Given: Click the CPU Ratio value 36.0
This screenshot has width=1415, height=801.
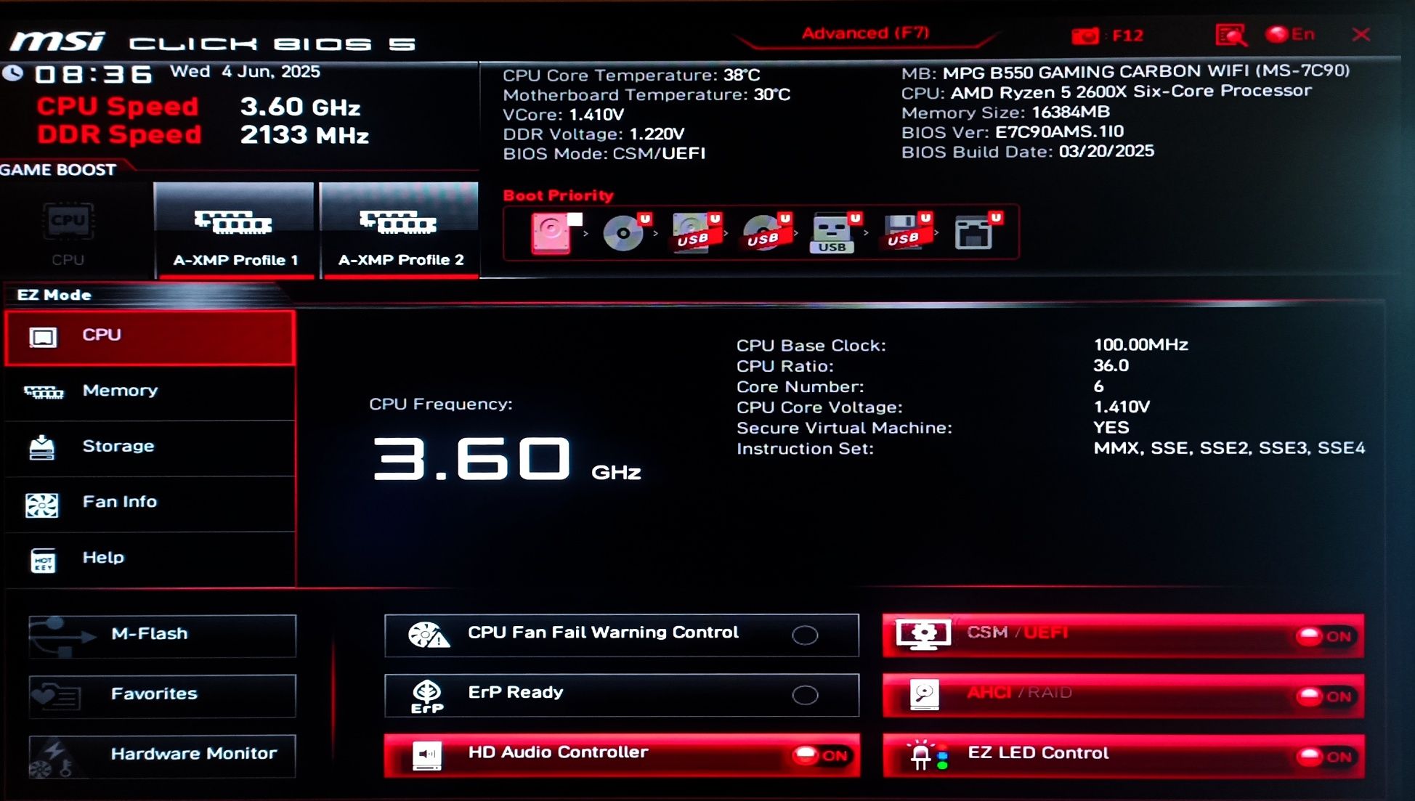Looking at the screenshot, I should 1111,365.
